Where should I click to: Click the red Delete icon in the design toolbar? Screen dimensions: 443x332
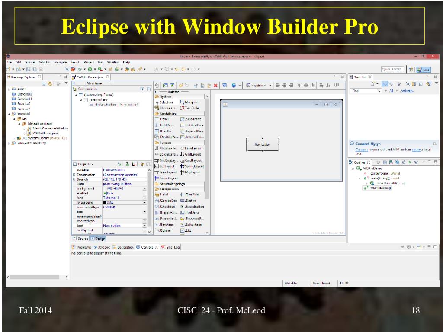(215, 85)
